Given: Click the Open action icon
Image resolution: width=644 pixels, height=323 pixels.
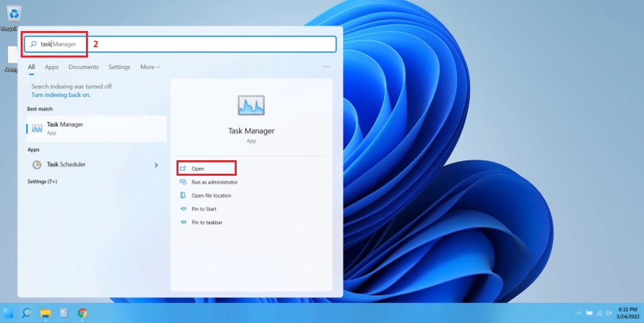Looking at the screenshot, I should pos(183,169).
